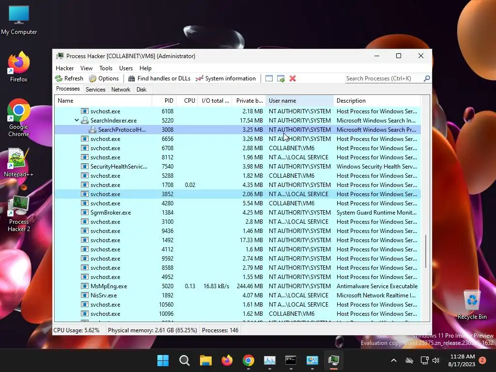Open File Explorer from the taskbar
This screenshot has height=372, width=496.
(205, 360)
